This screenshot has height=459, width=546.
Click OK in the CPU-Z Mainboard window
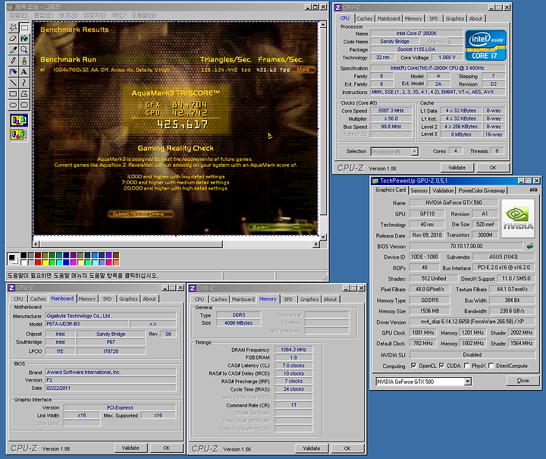pyautogui.click(x=166, y=448)
